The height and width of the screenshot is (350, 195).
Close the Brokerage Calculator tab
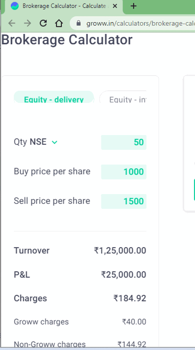(115, 6)
